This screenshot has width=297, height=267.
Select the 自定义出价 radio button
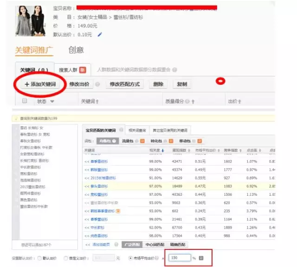point(66,258)
